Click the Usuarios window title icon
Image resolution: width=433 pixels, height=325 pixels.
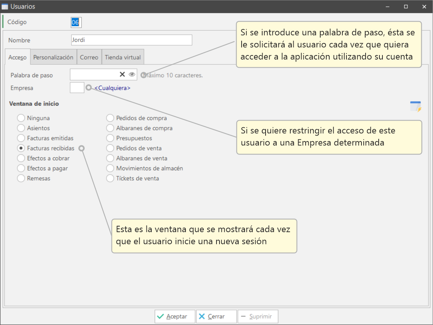pos(5,7)
